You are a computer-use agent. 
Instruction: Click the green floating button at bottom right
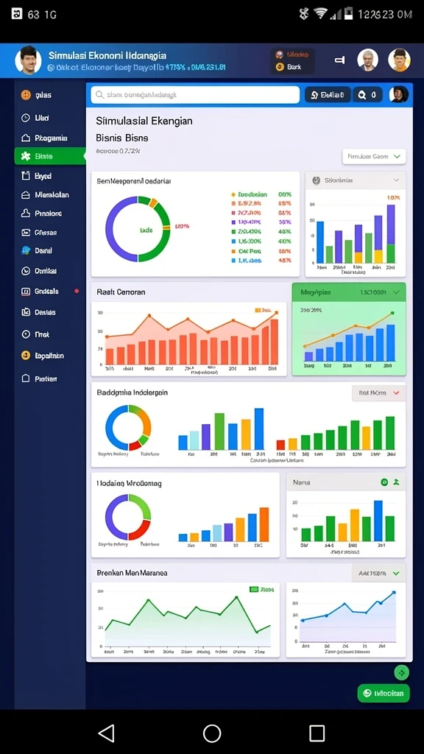384,693
